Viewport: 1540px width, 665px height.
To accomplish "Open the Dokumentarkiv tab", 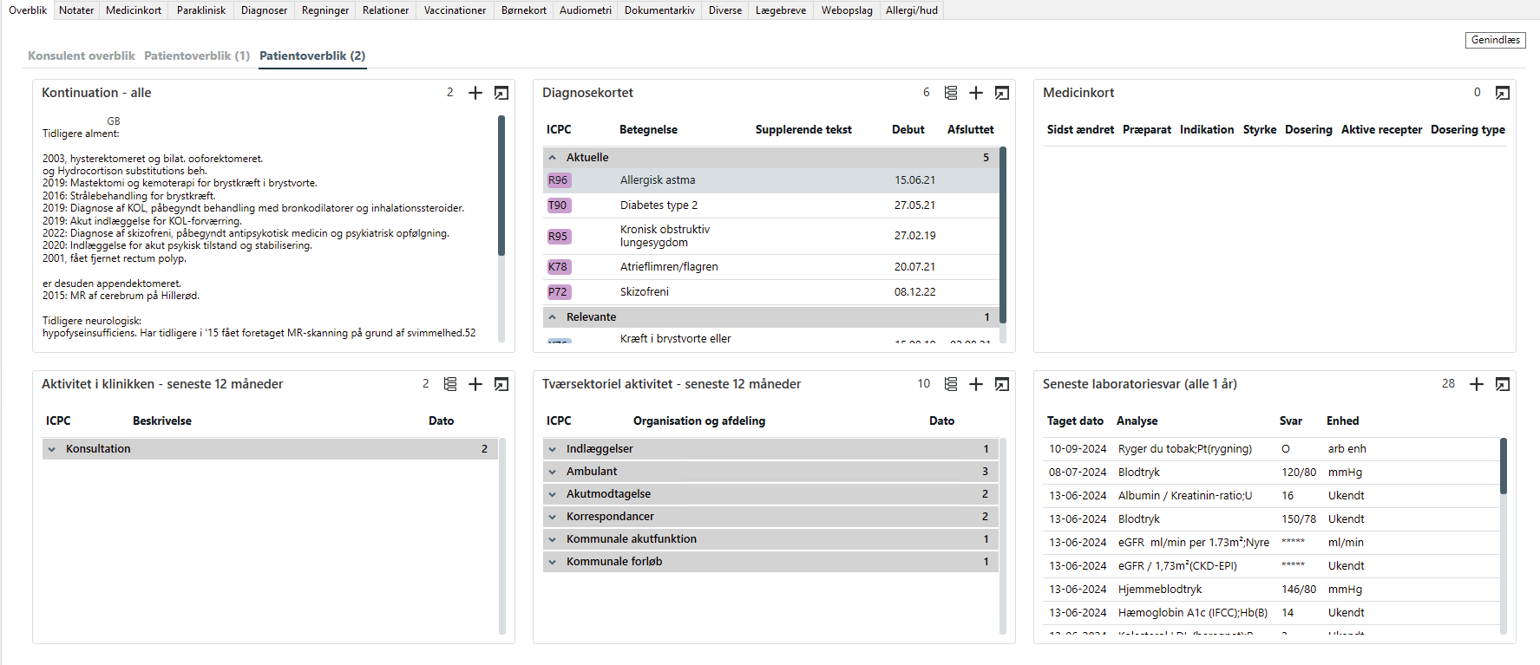I will [x=659, y=10].
